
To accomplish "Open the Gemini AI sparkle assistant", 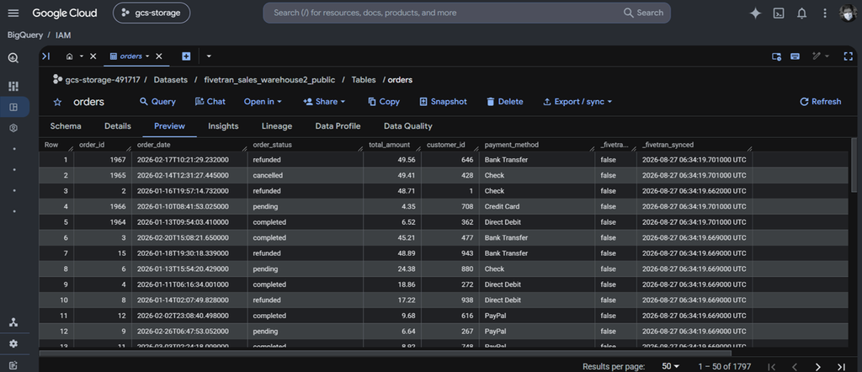I will [755, 13].
